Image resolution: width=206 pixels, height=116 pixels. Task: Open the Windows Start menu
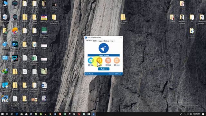(x=2, y=114)
